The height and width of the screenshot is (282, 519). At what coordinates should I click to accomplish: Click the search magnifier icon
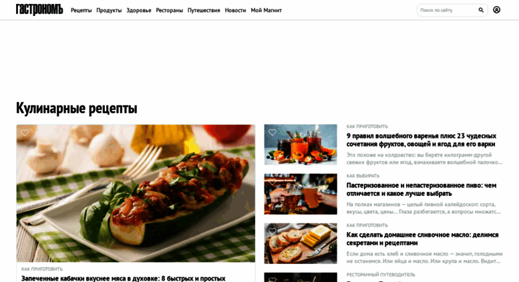tap(481, 10)
